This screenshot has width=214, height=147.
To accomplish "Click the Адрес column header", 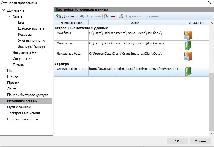I will pyautogui.click(x=136, y=23).
